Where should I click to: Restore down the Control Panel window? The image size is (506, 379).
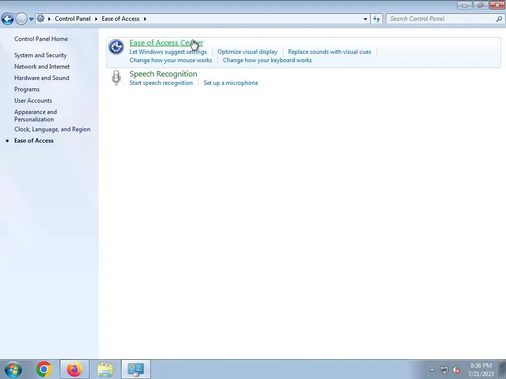pos(481,5)
